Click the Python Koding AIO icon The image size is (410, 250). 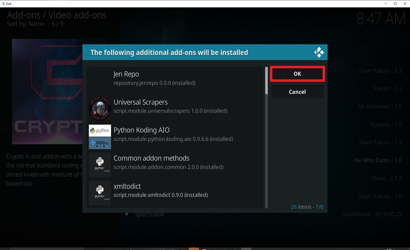[x=100, y=137]
